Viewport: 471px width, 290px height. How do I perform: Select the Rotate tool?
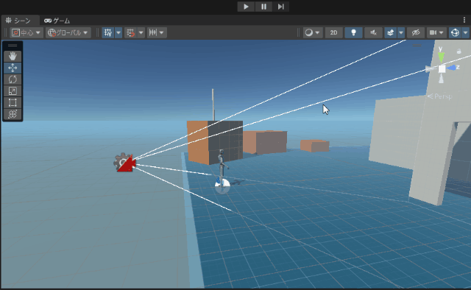[x=13, y=79]
